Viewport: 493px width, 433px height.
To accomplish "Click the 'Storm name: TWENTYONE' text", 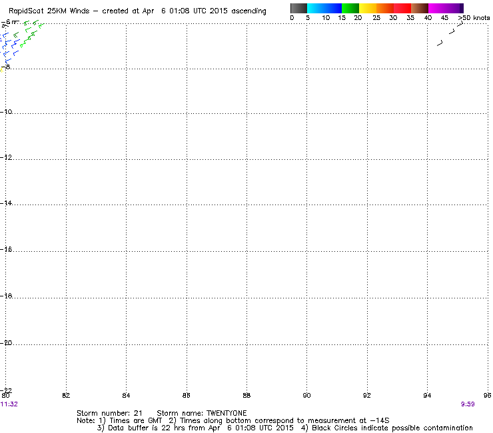I will tap(202, 413).
